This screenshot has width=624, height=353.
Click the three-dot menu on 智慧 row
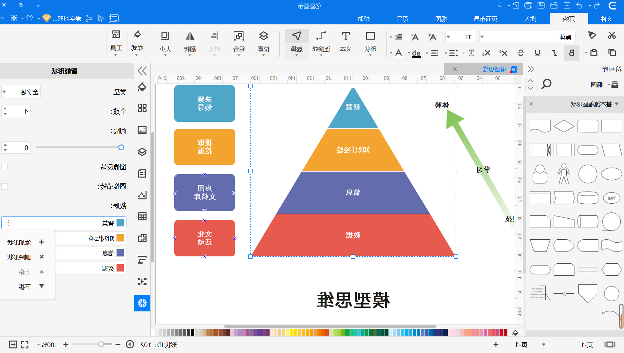click(x=8, y=223)
